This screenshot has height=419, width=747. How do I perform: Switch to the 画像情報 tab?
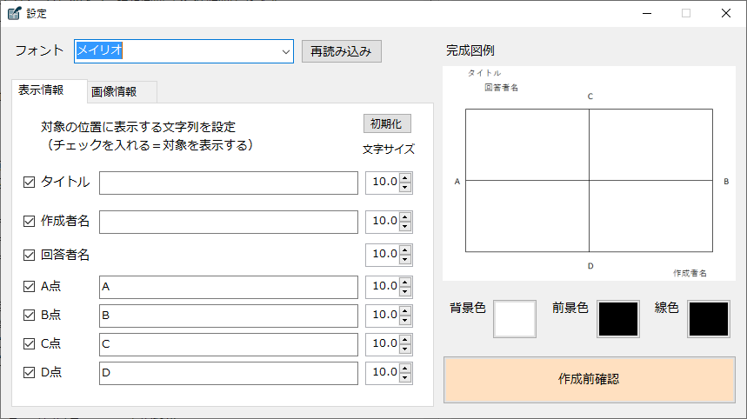pos(120,92)
